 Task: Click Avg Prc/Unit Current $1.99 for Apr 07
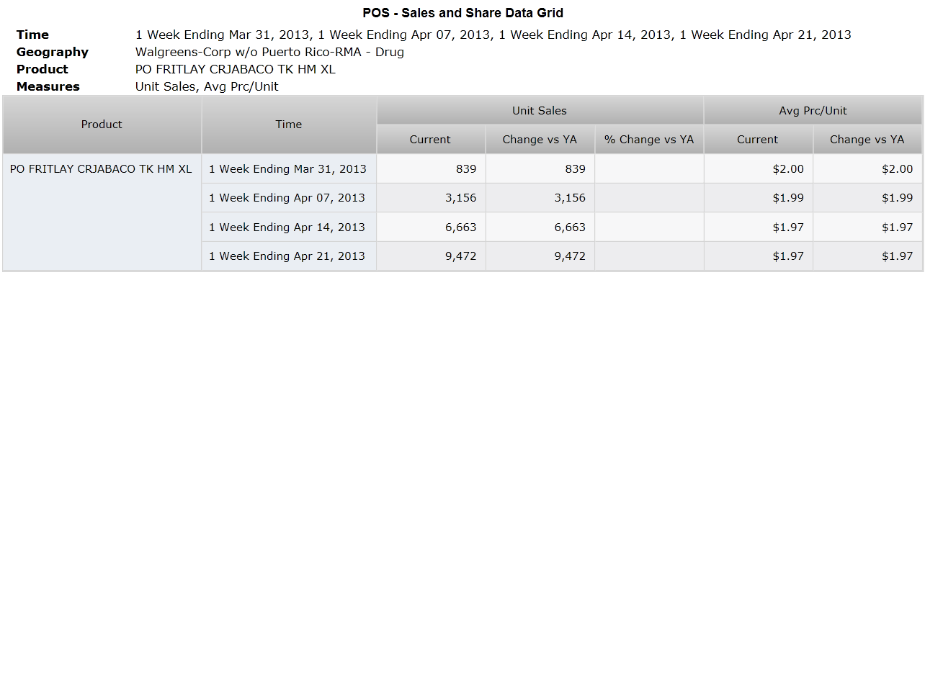tap(759, 198)
